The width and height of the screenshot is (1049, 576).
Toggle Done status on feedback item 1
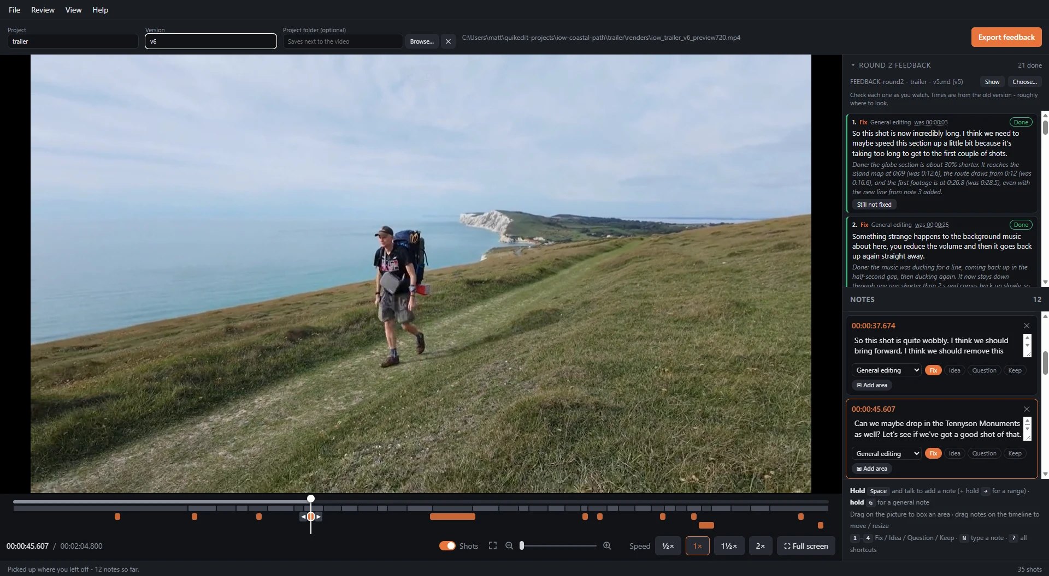pyautogui.click(x=1021, y=122)
